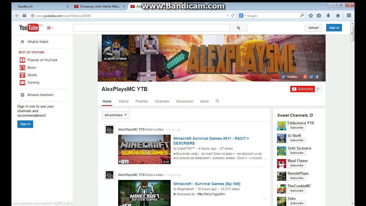Click the channel search magnifier icon
Viewport: 366px width, 206px height.
217,101
